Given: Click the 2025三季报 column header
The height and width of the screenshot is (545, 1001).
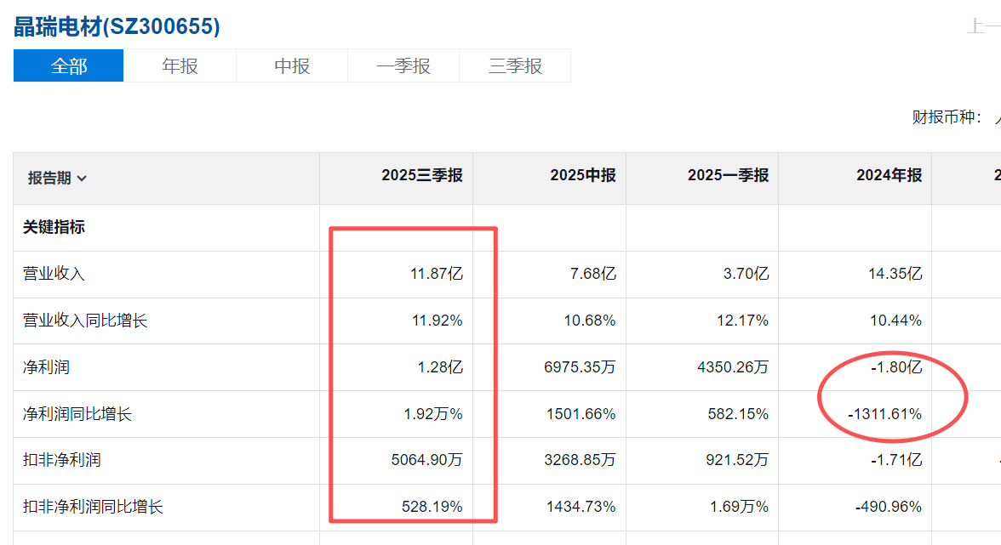Looking at the screenshot, I should [x=421, y=175].
